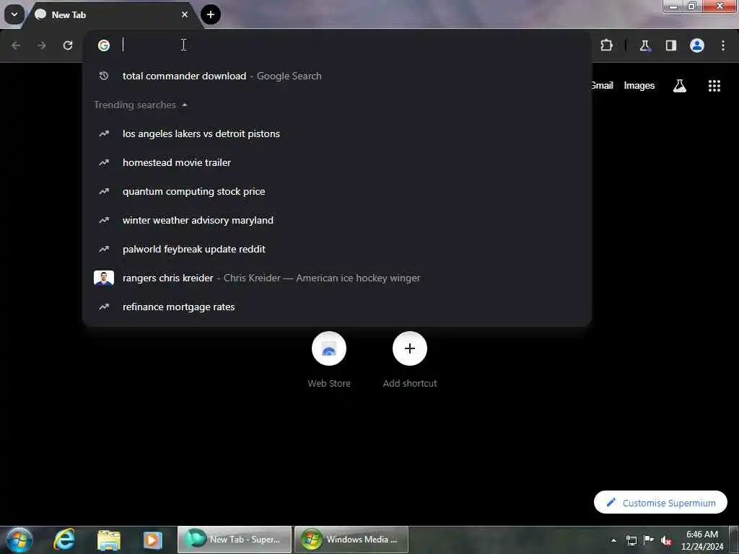739x554 pixels.
Task: Launch Internet Explorer from taskbar
Action: 64,540
